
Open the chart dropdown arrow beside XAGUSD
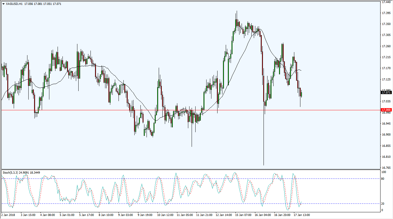tap(3, 4)
